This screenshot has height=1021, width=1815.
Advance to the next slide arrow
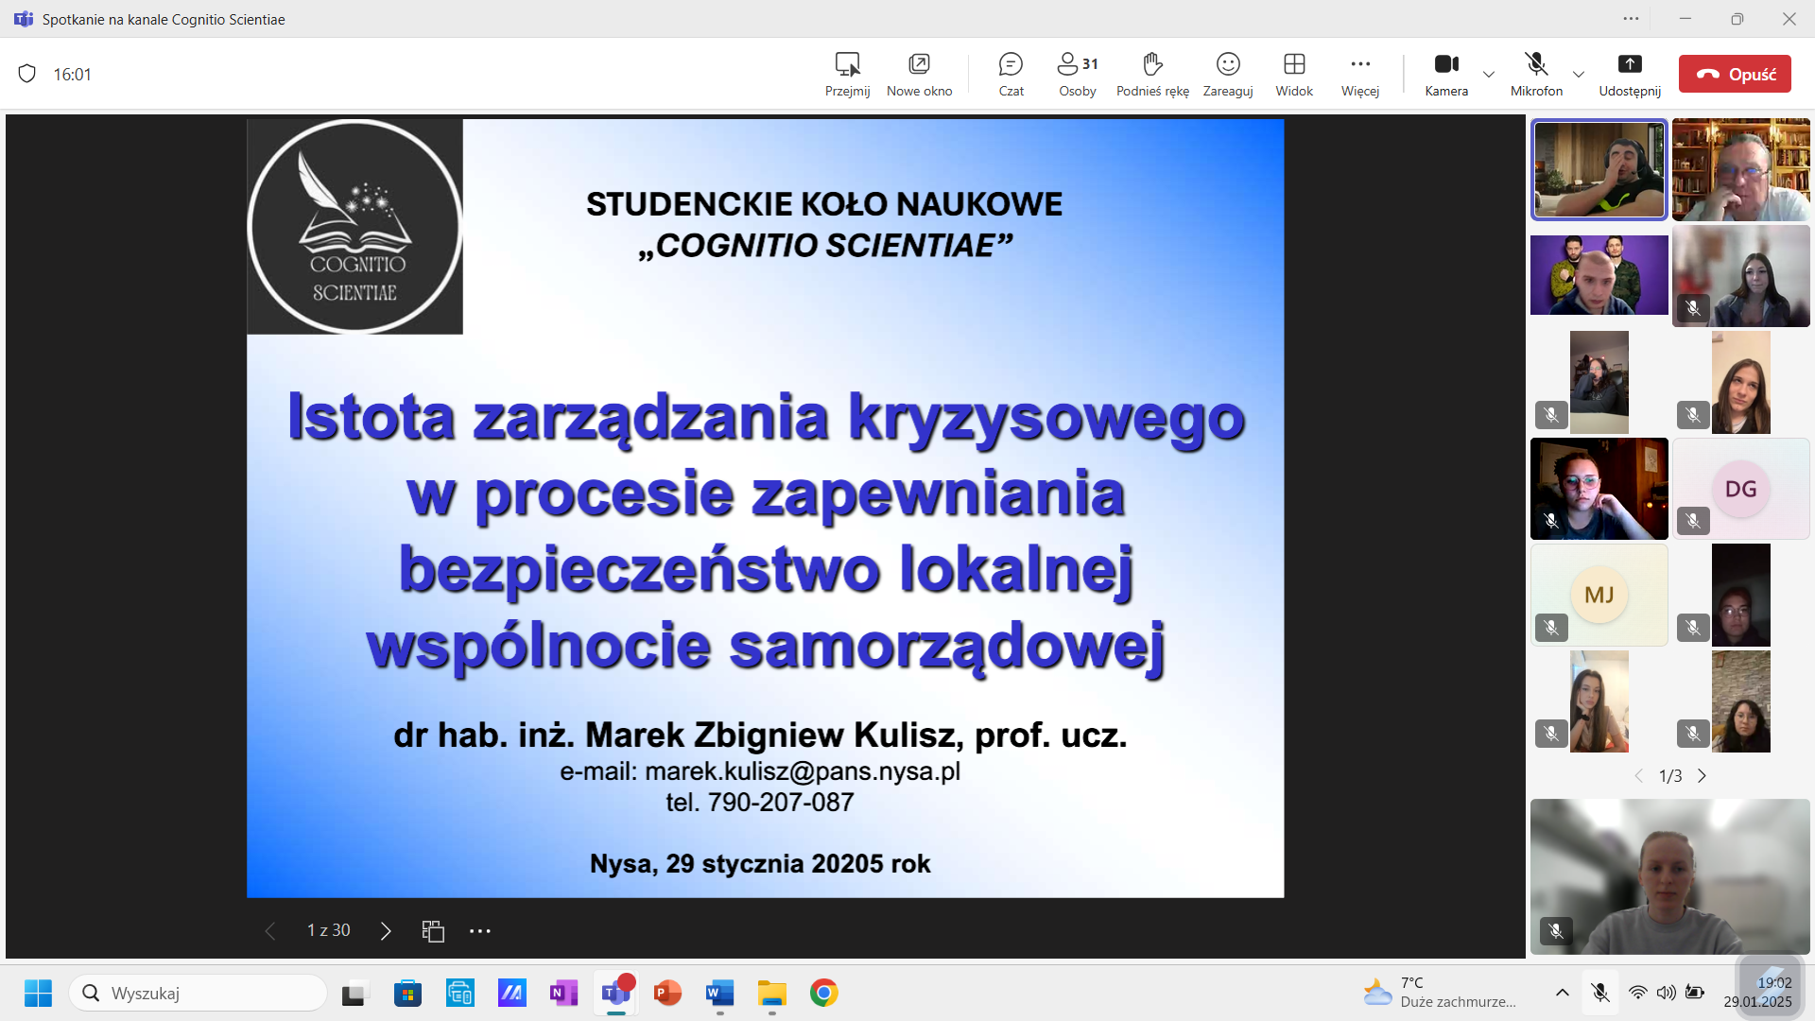(386, 931)
